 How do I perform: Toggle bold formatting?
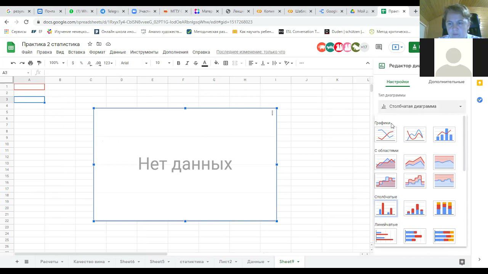(x=178, y=63)
